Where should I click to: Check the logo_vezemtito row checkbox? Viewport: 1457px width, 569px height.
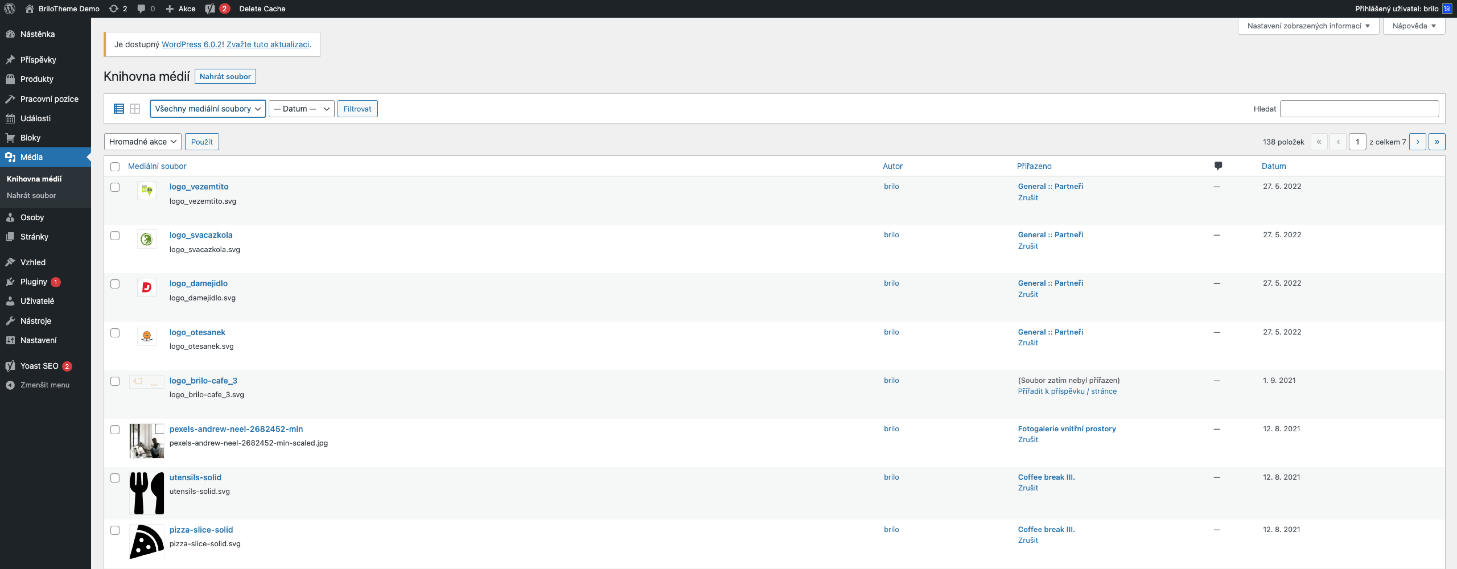[115, 187]
